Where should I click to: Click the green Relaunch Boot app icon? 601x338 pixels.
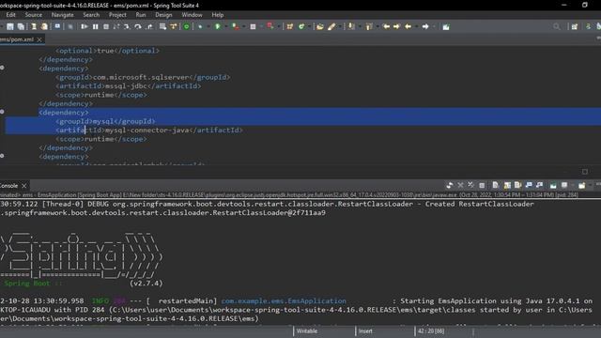pyautogui.click(x=187, y=26)
